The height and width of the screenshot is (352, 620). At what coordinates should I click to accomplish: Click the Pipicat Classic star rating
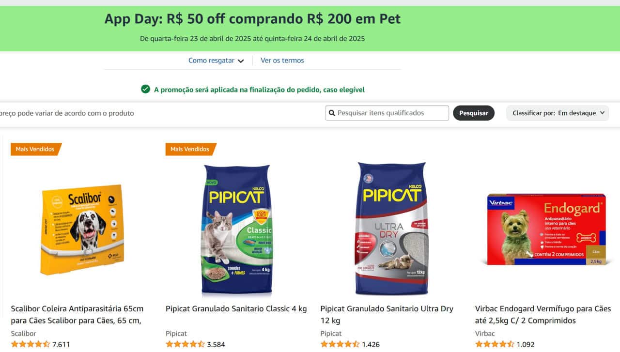[185, 344]
